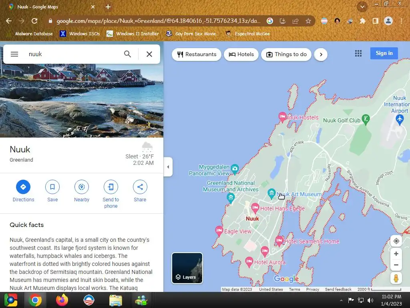
Task: Select Hotel Seamen's Home pin
Action: [x=279, y=241]
